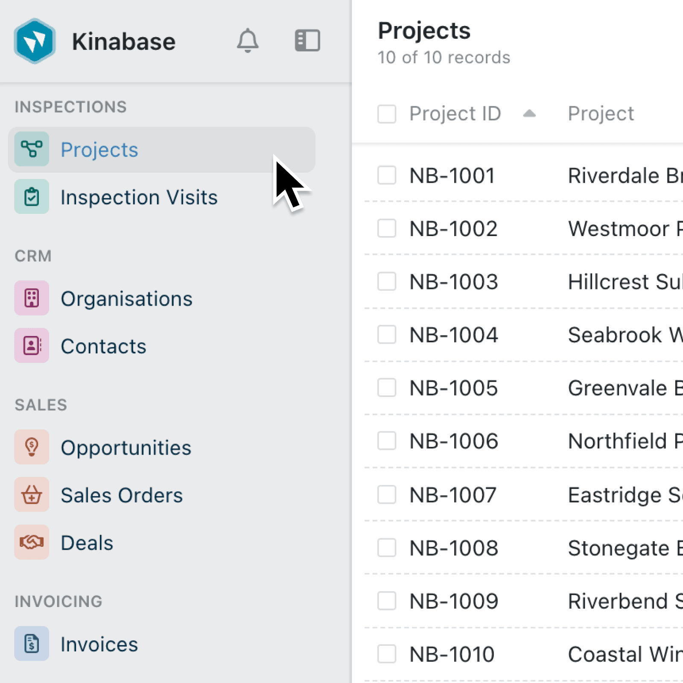Open the Sales Orders list
The height and width of the screenshot is (683, 683).
coord(122,495)
